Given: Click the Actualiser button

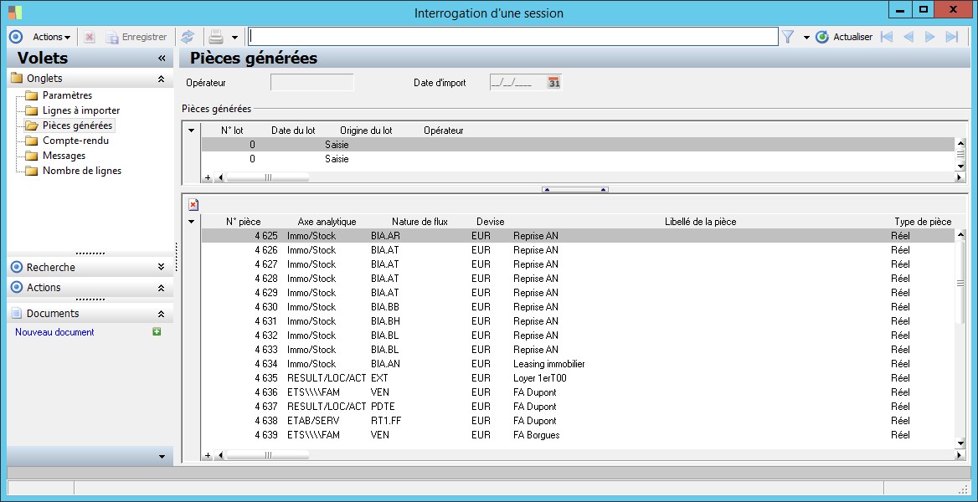Looking at the screenshot, I should [x=844, y=37].
